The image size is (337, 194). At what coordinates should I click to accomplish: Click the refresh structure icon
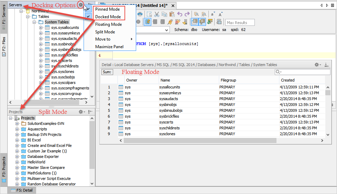click(x=210, y=22)
